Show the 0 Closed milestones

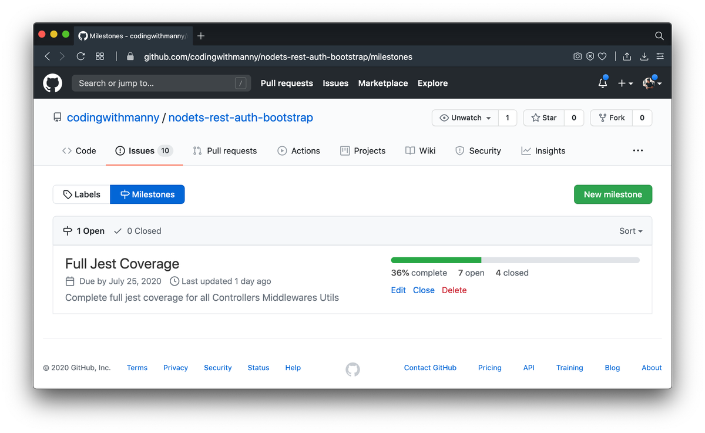pyautogui.click(x=137, y=231)
